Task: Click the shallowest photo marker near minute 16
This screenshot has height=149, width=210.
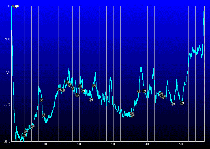Action: [x=67, y=82]
